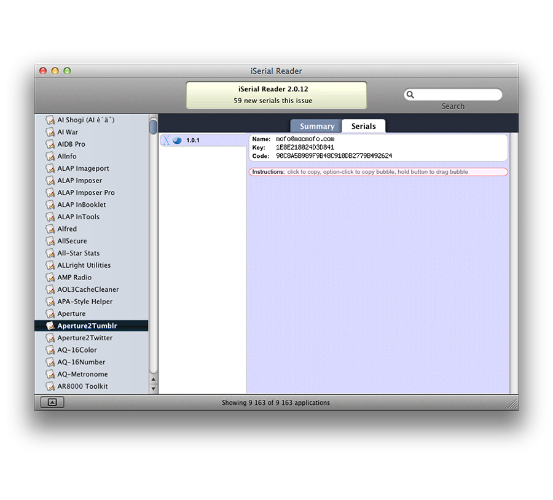Click the AOL3CacheCleaner app icon

click(50, 289)
